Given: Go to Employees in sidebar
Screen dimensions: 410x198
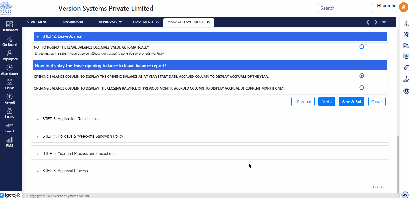Looking at the screenshot, I should tap(9, 55).
